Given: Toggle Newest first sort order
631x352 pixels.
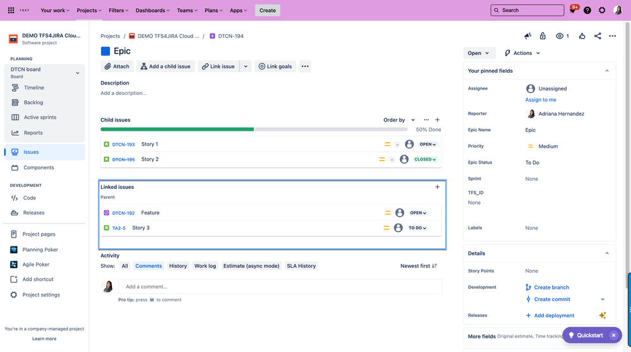Looking at the screenshot, I should (419, 266).
